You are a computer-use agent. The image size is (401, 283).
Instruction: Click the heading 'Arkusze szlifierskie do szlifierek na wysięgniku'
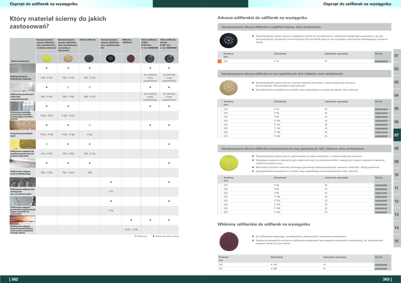pyautogui.click(x=262, y=18)
